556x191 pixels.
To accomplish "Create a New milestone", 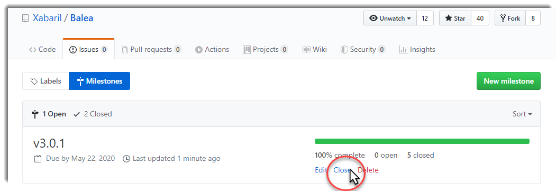I will 508,81.
